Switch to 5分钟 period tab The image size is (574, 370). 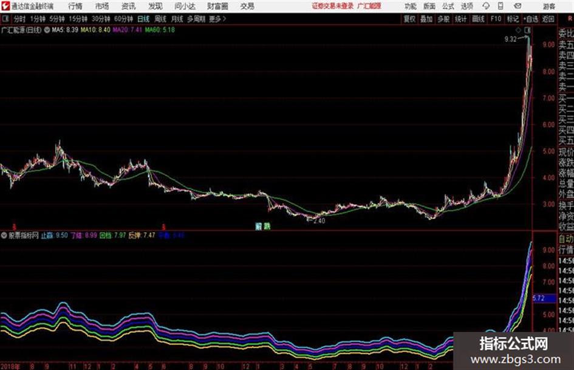(57, 19)
